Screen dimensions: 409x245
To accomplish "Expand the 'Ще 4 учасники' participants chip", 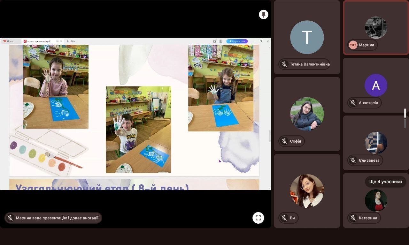I will pyautogui.click(x=385, y=182).
